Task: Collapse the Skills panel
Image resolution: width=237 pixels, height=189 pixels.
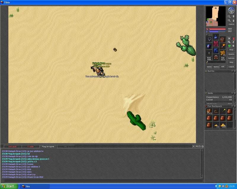Action: tap(233, 93)
